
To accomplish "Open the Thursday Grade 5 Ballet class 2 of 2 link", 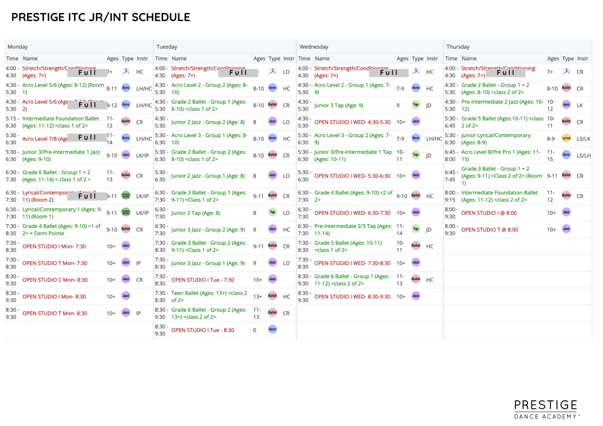I will [502, 122].
